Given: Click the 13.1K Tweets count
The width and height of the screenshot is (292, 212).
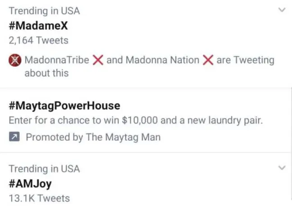Looking at the screenshot, I should [x=39, y=198].
